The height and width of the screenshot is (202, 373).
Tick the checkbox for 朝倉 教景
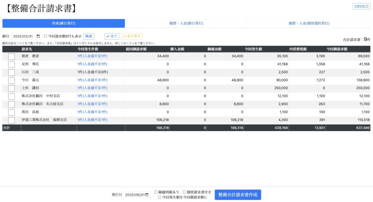click(11, 56)
